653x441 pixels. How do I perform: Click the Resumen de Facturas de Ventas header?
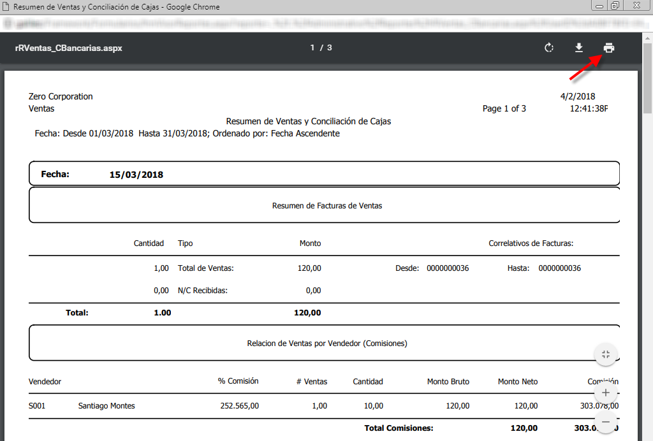[x=326, y=206]
